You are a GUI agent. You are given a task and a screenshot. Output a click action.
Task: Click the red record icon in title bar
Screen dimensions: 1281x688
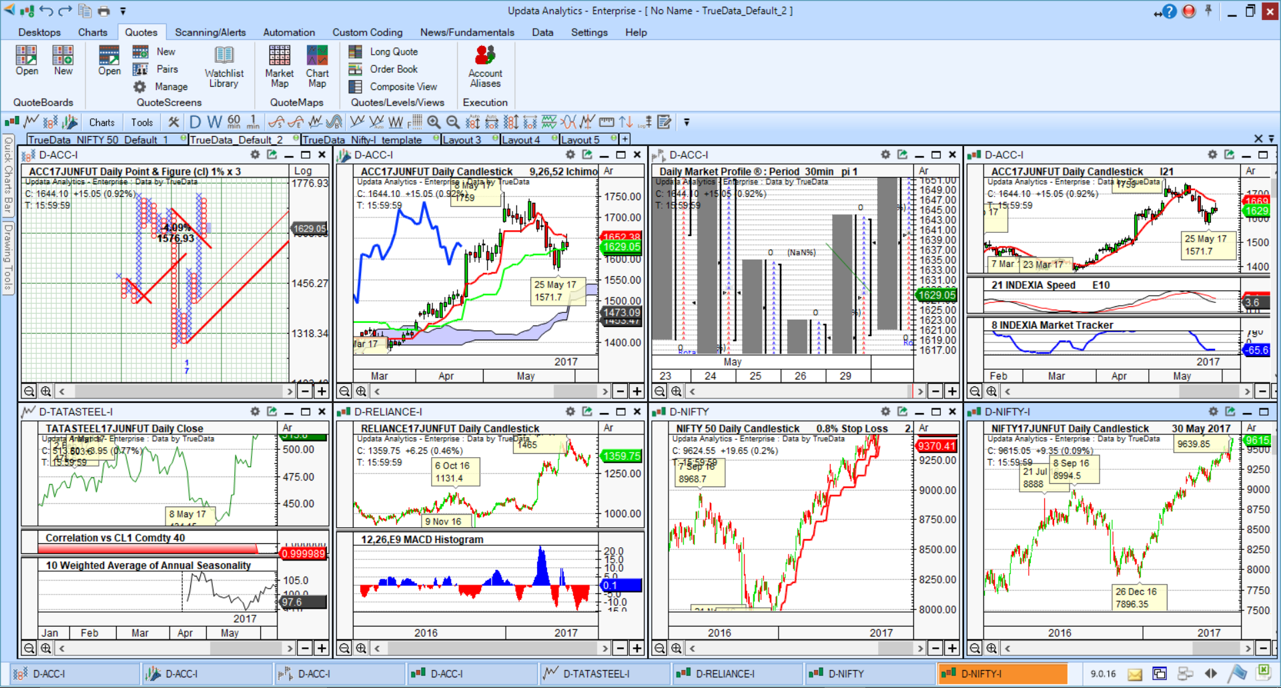(1189, 11)
